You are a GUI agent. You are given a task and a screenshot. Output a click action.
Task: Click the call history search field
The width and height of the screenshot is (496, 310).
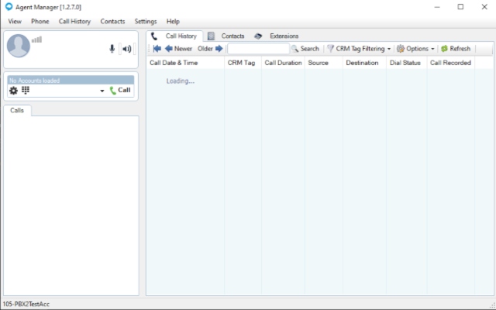[x=257, y=49]
